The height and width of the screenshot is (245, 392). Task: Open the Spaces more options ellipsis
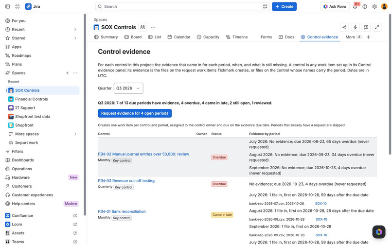click(75, 73)
